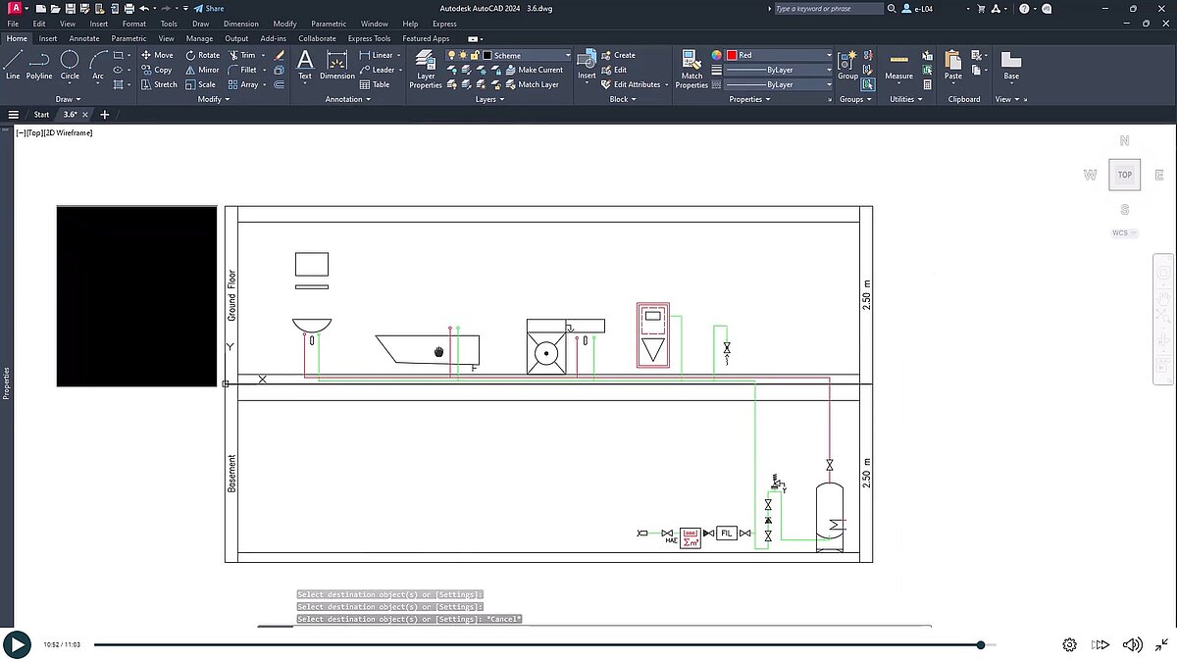
Task: Select the Move tool
Action: point(158,55)
